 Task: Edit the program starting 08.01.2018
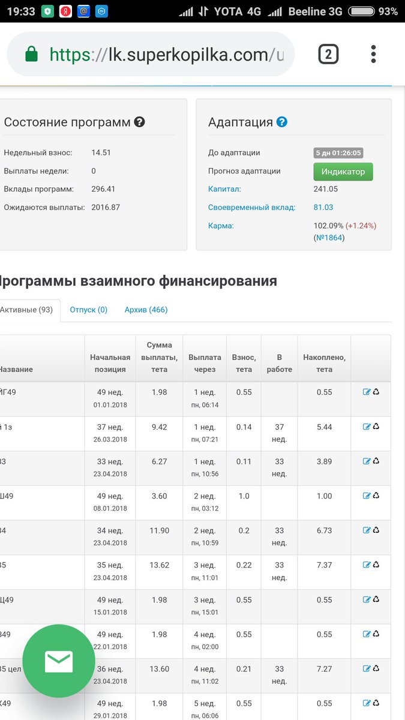pos(367,496)
